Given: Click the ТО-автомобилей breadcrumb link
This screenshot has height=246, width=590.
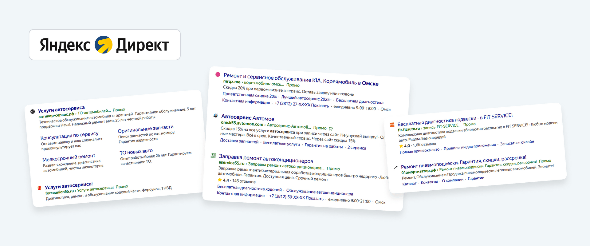Looking at the screenshot, I should click(94, 112).
